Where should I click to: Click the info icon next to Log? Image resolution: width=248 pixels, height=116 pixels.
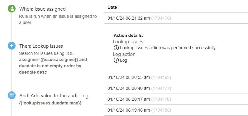(116, 60)
